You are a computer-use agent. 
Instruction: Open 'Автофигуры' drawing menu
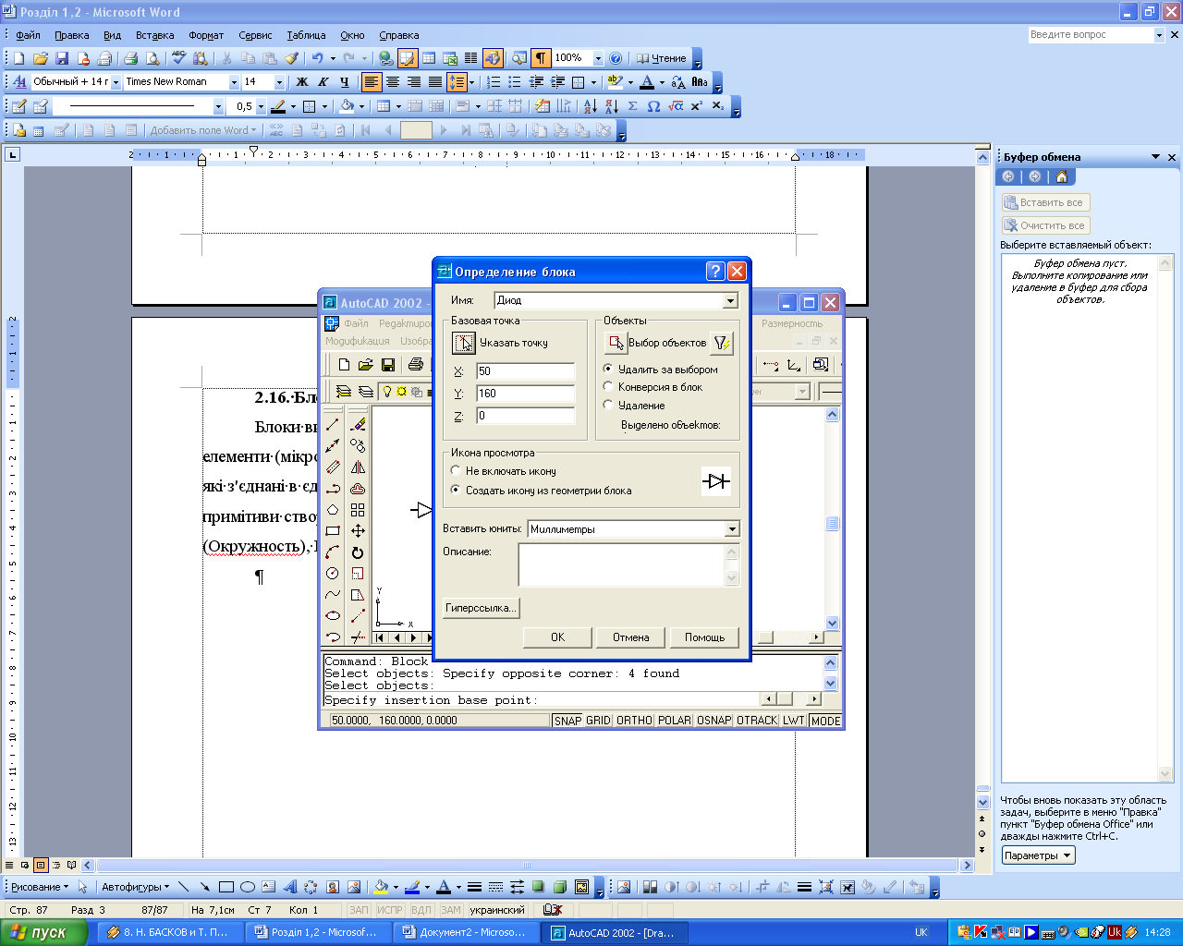point(135,887)
